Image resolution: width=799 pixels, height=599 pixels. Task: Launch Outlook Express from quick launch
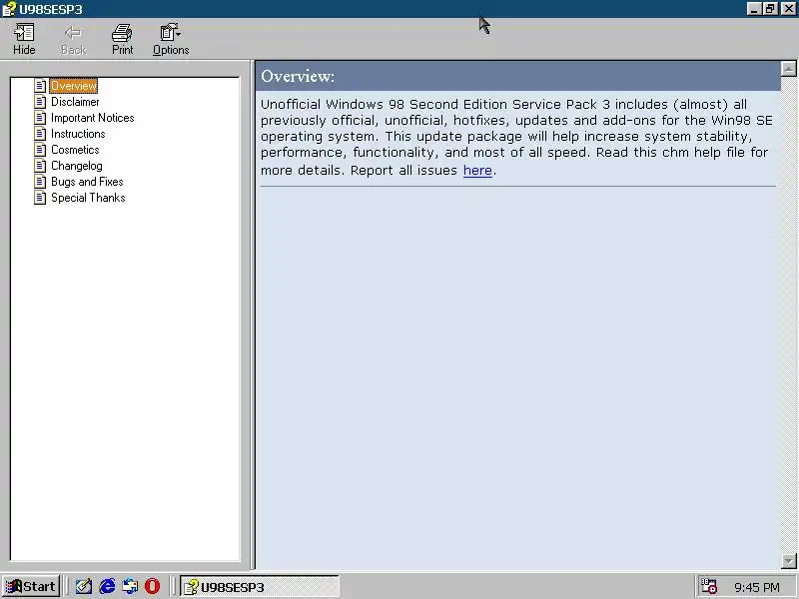coord(130,586)
